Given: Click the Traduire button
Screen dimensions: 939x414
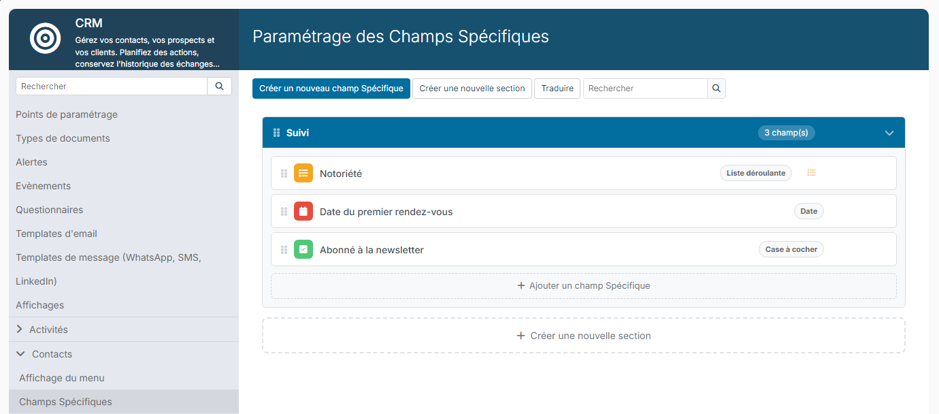Looking at the screenshot, I should coord(557,89).
